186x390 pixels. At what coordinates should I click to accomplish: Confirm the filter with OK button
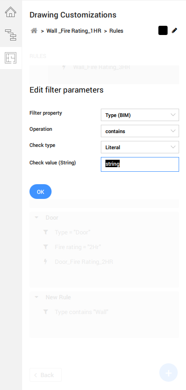click(x=41, y=192)
